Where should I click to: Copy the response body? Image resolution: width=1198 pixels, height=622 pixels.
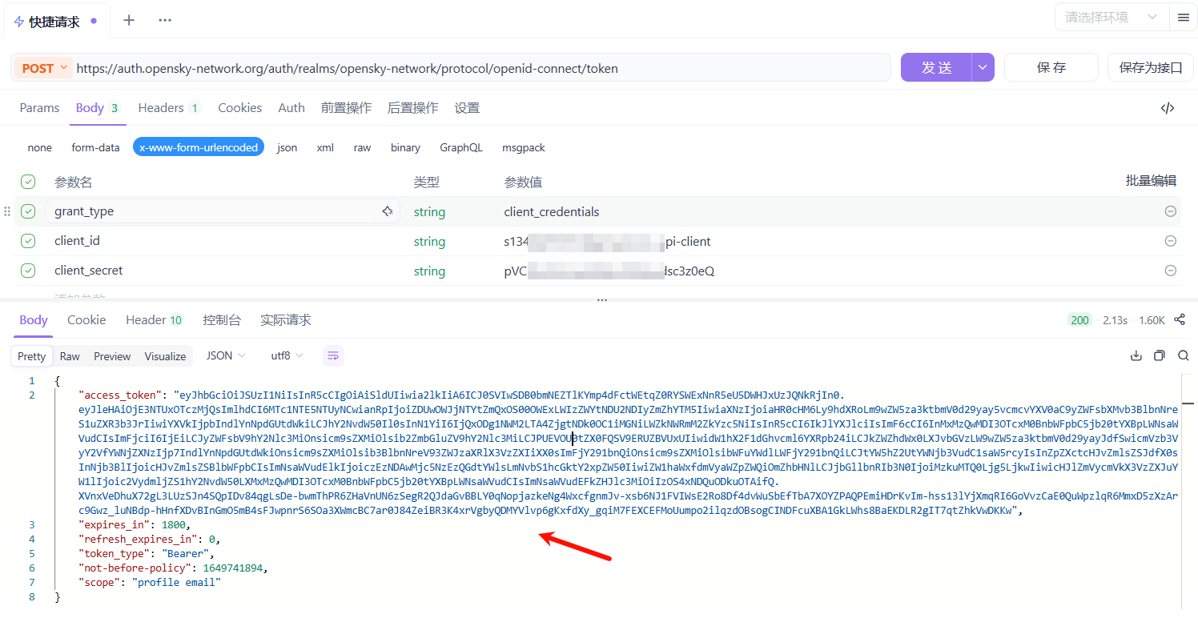pyautogui.click(x=1160, y=355)
